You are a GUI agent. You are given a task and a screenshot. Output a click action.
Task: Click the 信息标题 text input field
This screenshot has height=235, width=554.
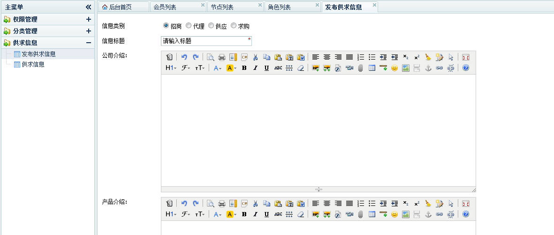coord(205,41)
